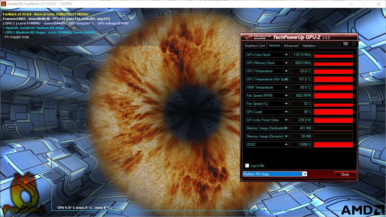386x217 pixels.
Task: Click the Fan Speed (%) history graph
Action: pyautogui.click(x=333, y=104)
